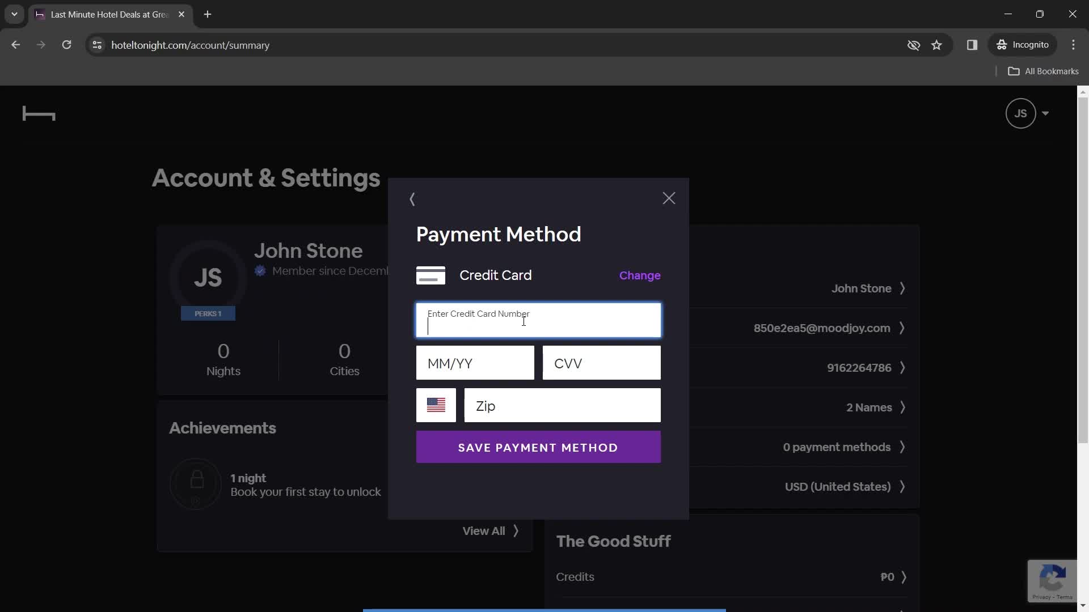Click the Incognito mode icon
The width and height of the screenshot is (1089, 612).
tap(1003, 45)
